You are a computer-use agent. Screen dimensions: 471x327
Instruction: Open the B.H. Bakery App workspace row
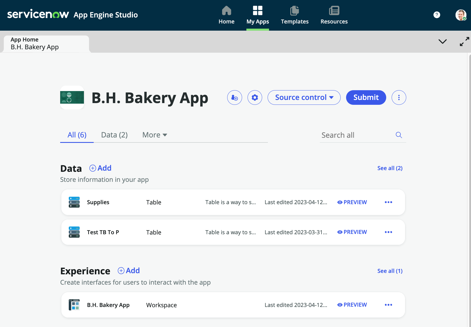click(233, 305)
